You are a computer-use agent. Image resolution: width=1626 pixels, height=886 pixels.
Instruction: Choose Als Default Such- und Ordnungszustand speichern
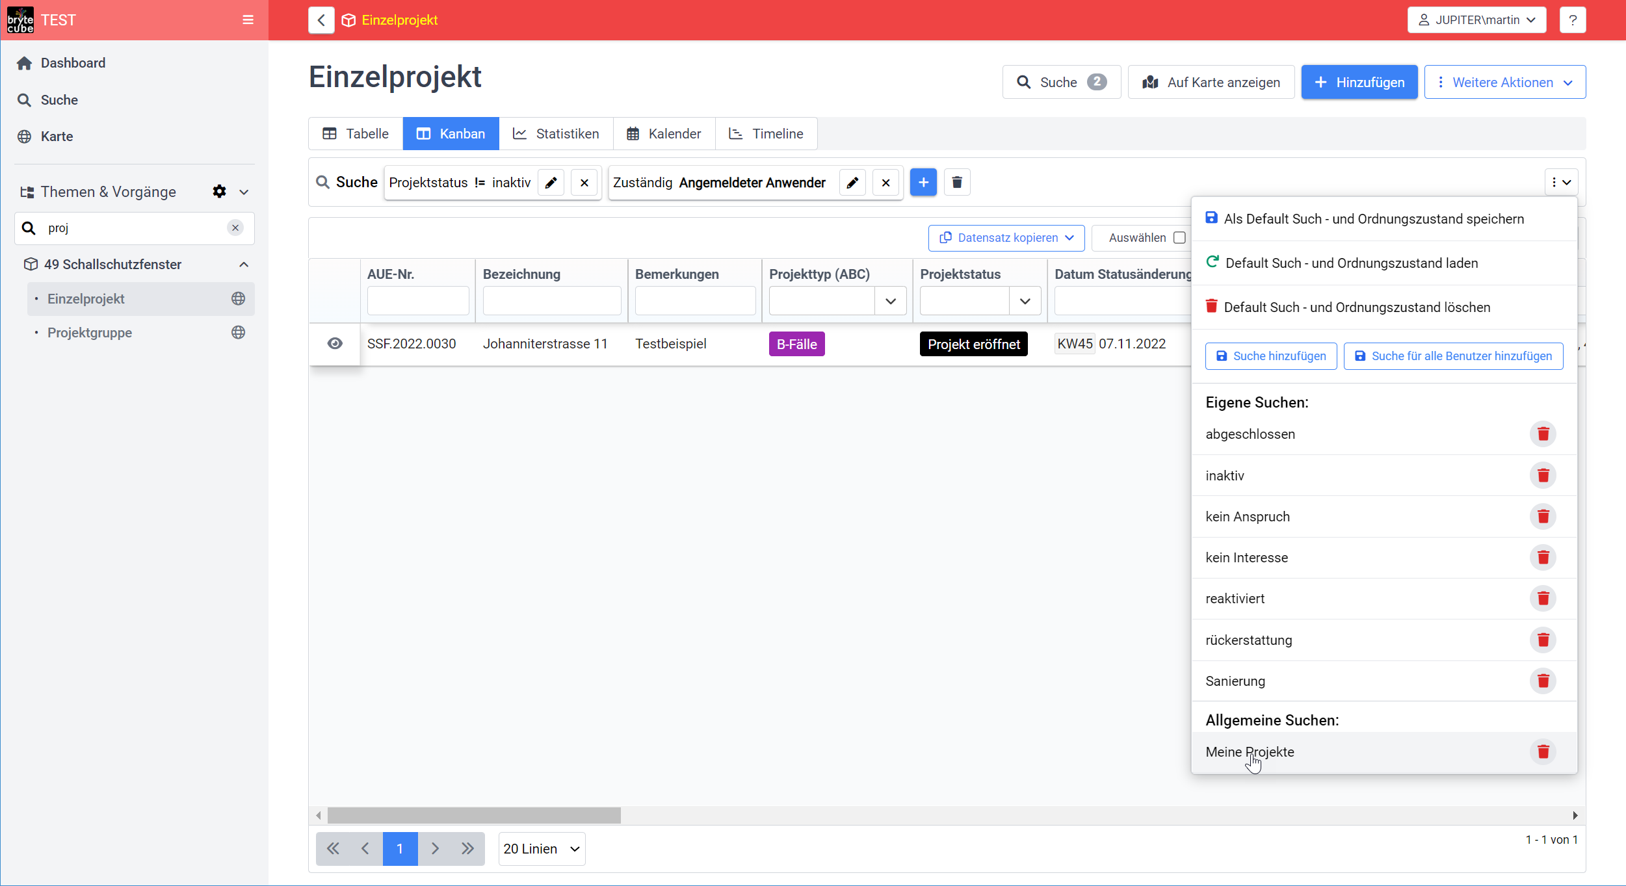(x=1384, y=219)
